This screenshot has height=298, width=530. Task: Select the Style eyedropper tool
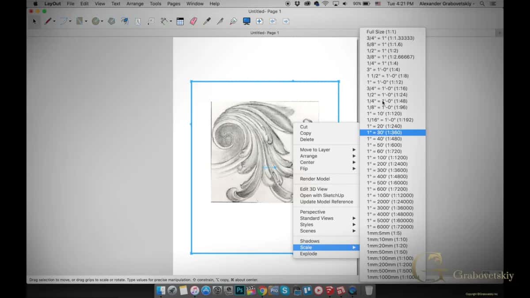[207, 21]
